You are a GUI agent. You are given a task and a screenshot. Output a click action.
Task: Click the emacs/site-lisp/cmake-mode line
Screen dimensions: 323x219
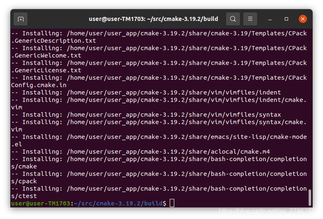coord(159,137)
